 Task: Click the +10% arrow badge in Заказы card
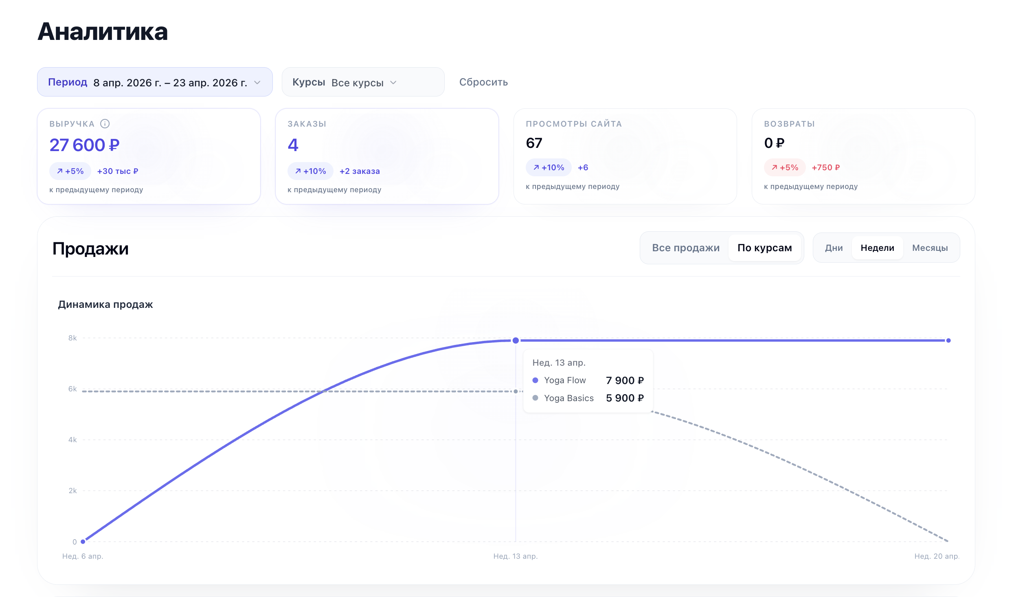(x=310, y=171)
